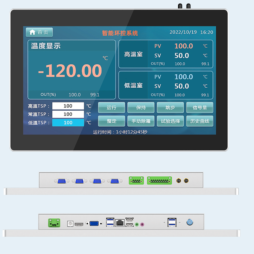Click the green audio jack

pyautogui.click(x=137, y=224)
